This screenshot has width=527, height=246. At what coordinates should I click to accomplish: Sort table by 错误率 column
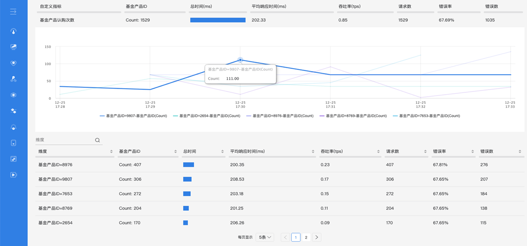474,152
